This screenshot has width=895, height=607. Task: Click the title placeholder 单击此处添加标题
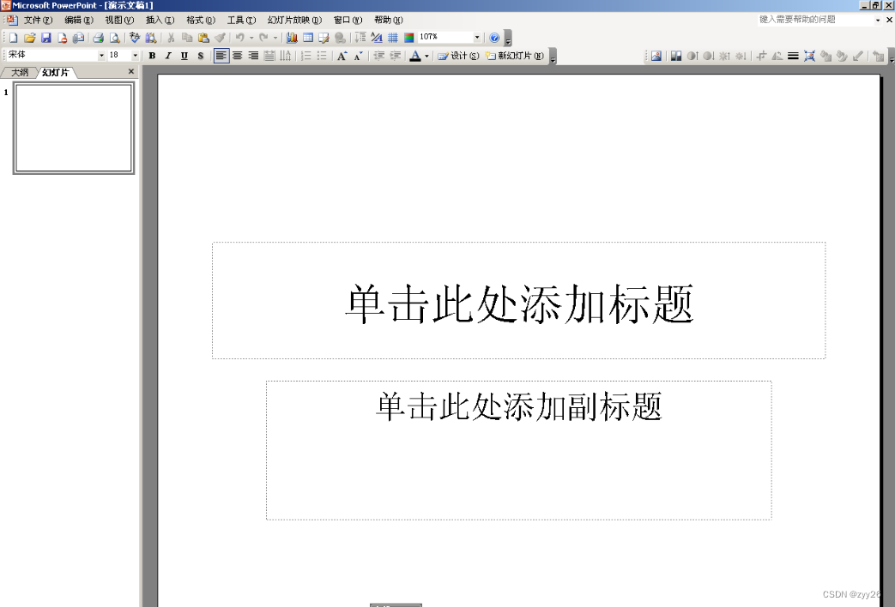[x=519, y=301]
